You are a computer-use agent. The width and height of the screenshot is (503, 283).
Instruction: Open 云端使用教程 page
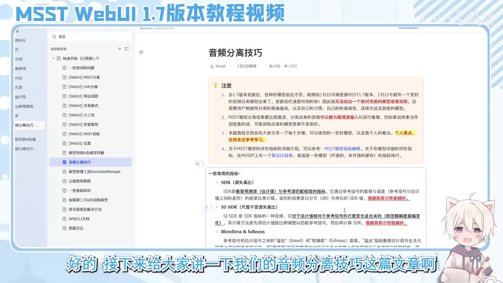[79, 181]
